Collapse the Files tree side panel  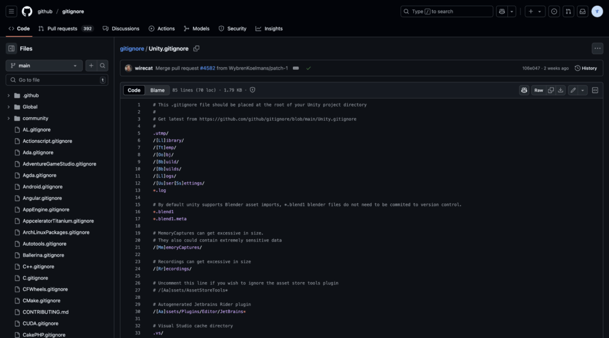click(x=11, y=49)
